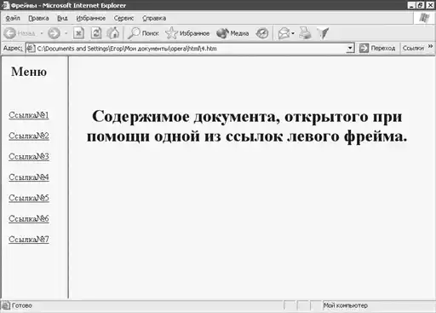Open the Избранное star toolbar button
Viewport: 436px width, 313px height.
[x=187, y=33]
